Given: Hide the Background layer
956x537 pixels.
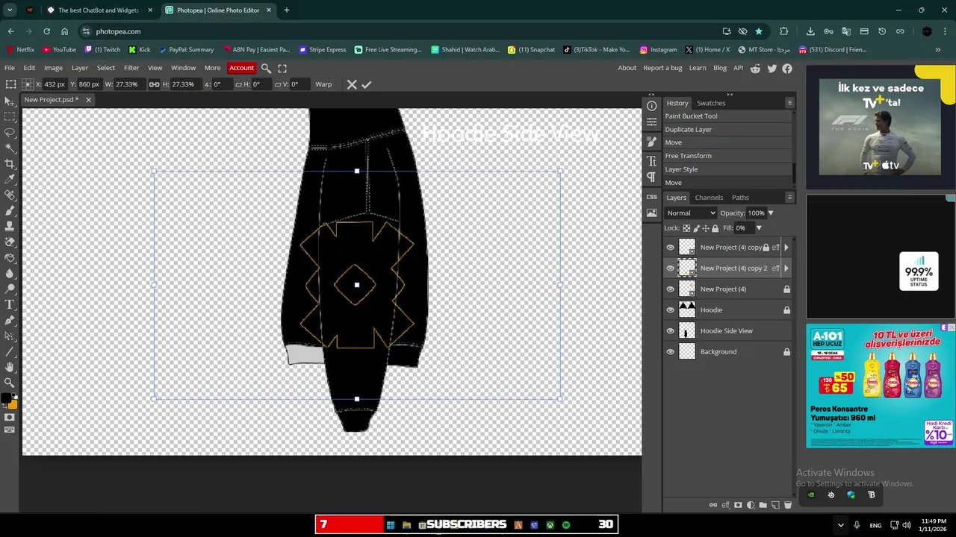Looking at the screenshot, I should (x=670, y=352).
